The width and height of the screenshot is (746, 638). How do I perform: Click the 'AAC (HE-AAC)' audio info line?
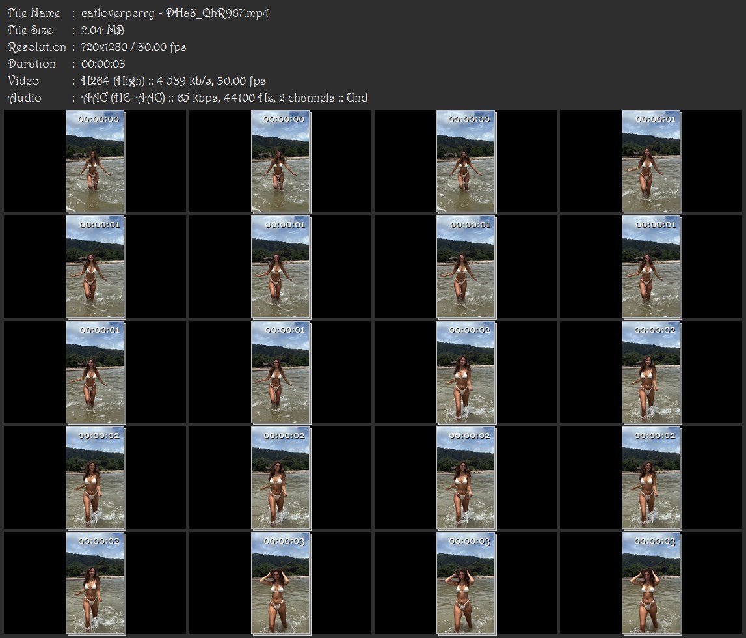(224, 98)
